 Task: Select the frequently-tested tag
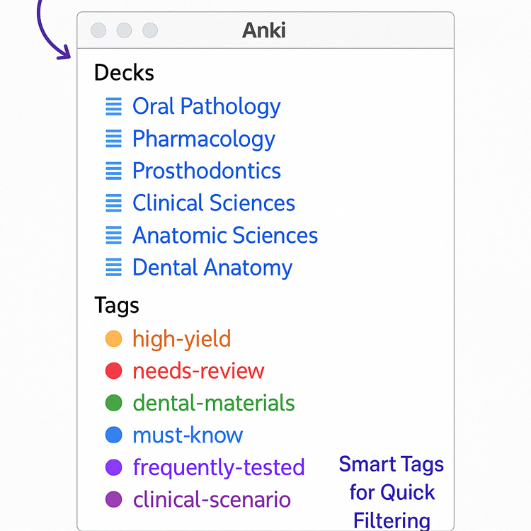[x=219, y=468]
